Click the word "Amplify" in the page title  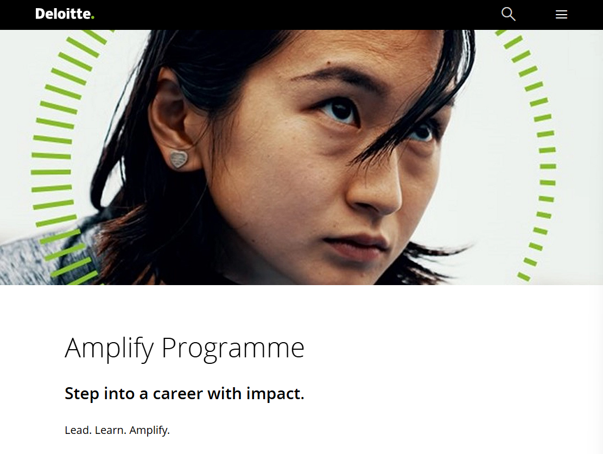[109, 348]
